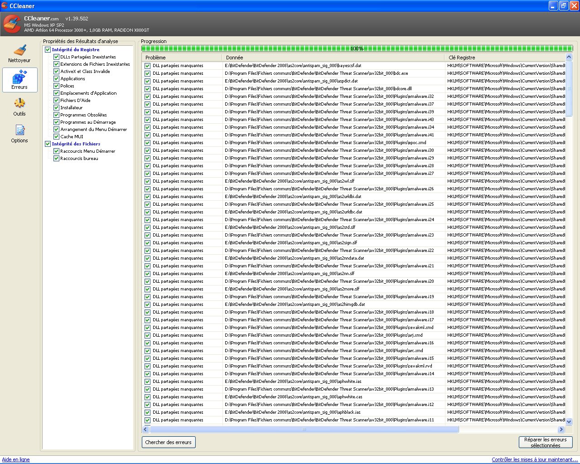Viewport: 580px width, 464px height.
Task: Uncheck the bdcore.dll row checkbox
Action: 147,89
